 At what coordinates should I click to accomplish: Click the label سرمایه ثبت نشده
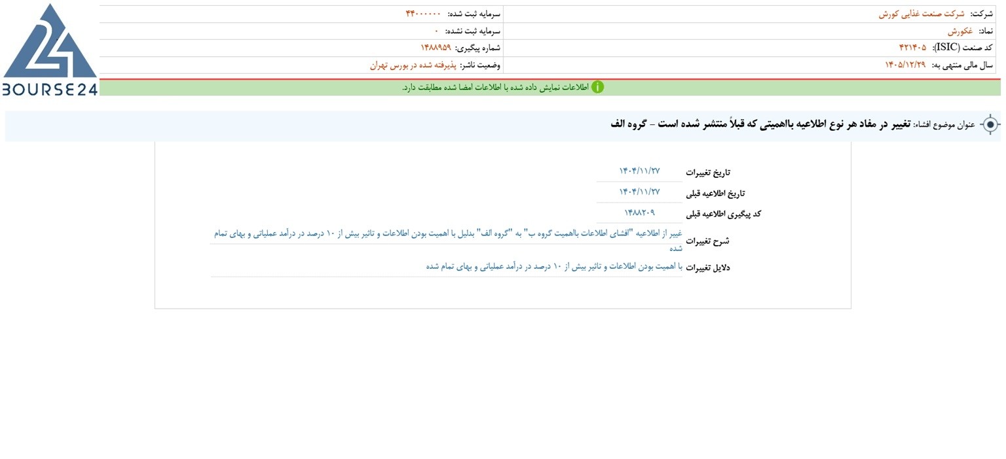pos(473,31)
